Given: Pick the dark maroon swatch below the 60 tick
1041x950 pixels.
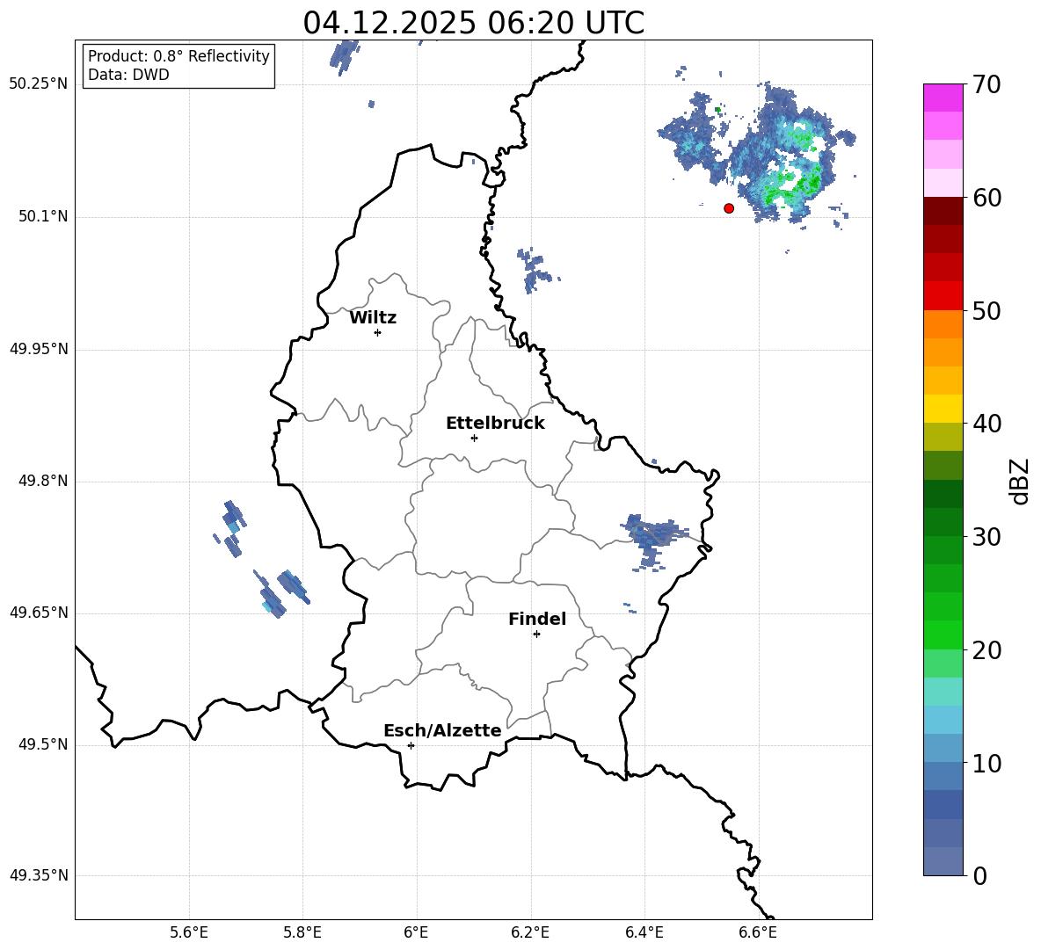Looking at the screenshot, I should 943,211.
